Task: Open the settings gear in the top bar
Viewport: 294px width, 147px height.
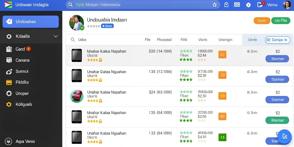Action: click(x=248, y=5)
